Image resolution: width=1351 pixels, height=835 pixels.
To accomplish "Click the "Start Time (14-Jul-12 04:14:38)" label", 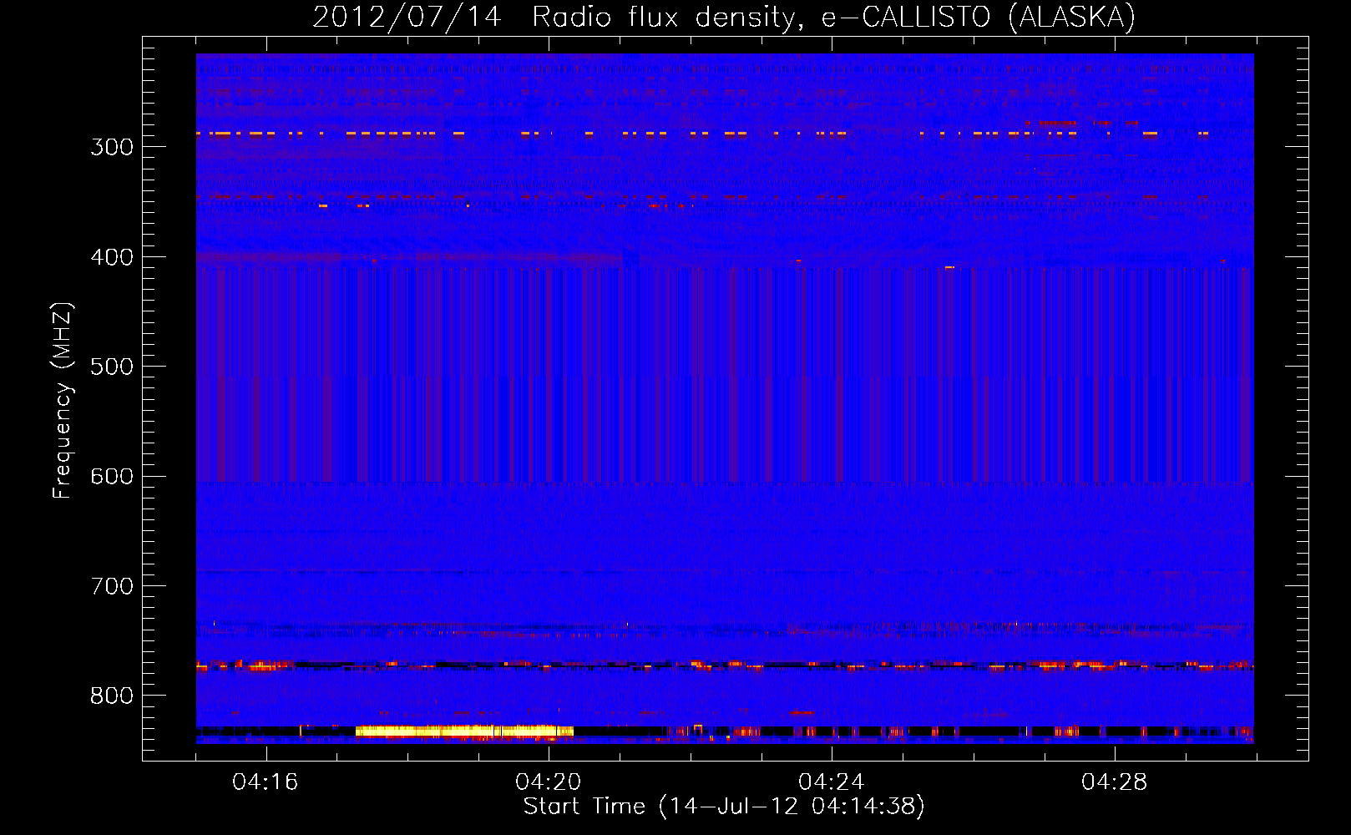I will [724, 807].
